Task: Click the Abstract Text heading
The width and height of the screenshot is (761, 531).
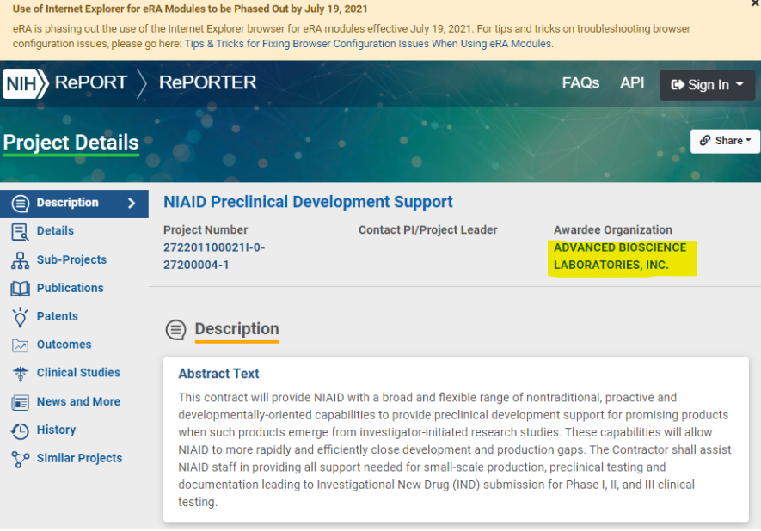Action: 218,374
